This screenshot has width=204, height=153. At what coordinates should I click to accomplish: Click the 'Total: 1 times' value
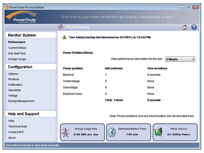coord(114,100)
